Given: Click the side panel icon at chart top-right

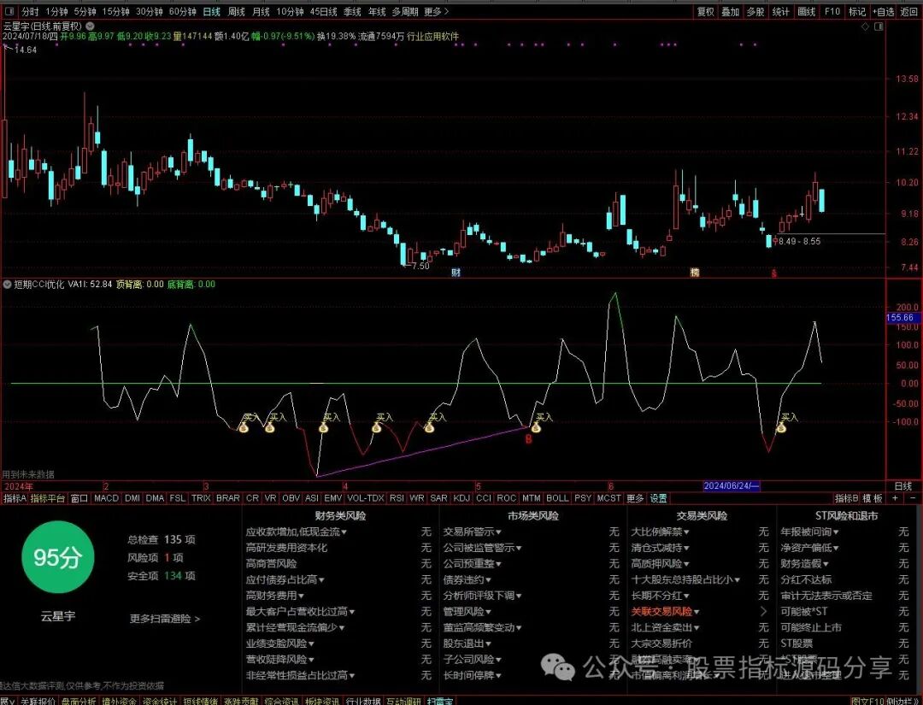Looking at the screenshot, I should pyautogui.click(x=879, y=26).
